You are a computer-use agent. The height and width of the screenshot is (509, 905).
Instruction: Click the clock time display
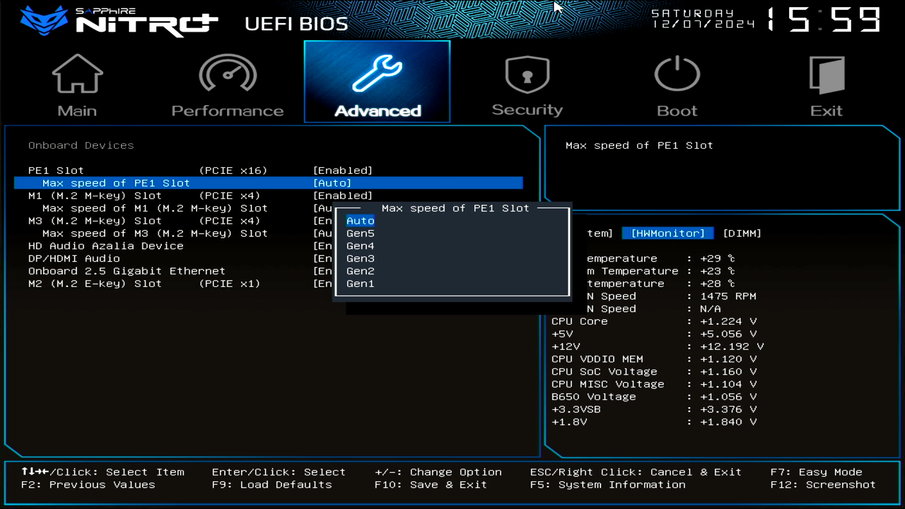click(824, 20)
